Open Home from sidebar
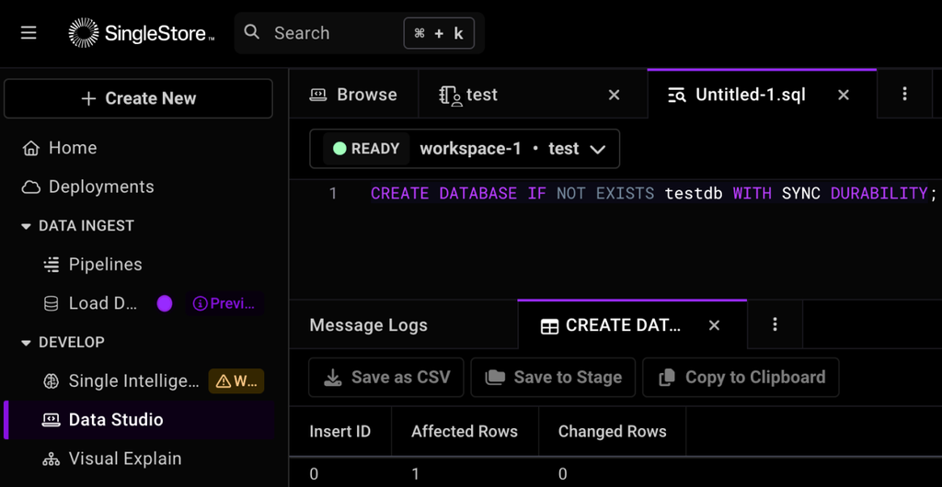The height and width of the screenshot is (487, 942). tap(60, 148)
